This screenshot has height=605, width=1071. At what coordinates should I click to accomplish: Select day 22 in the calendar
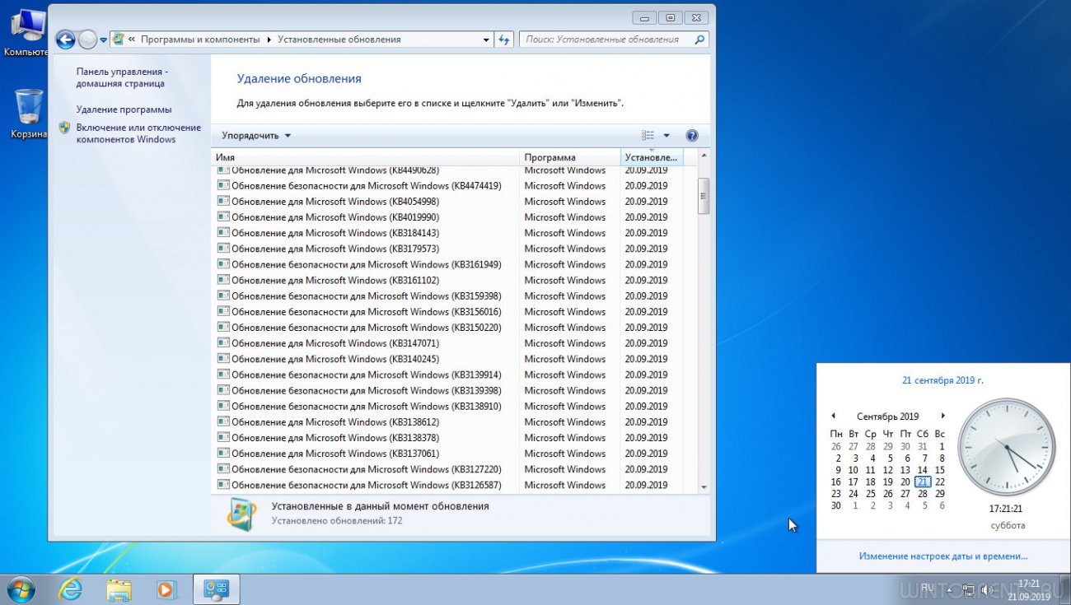click(940, 482)
